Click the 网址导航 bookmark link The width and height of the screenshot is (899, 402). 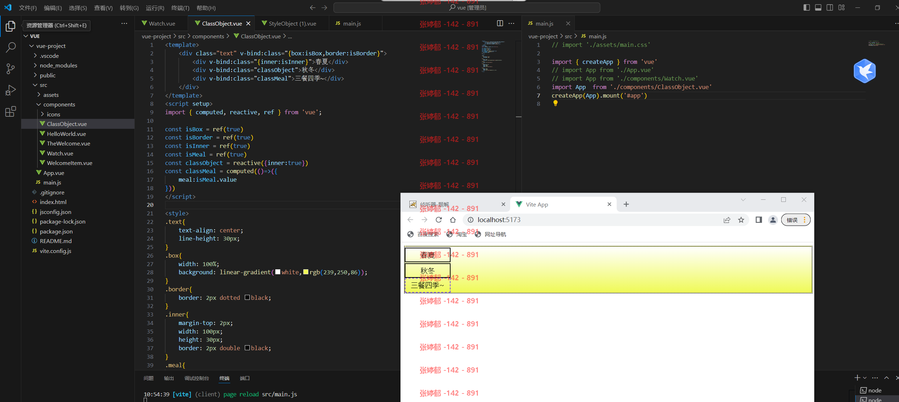point(490,234)
